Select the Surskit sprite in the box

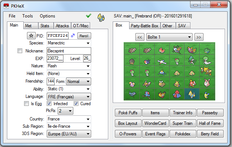coord(162,73)
